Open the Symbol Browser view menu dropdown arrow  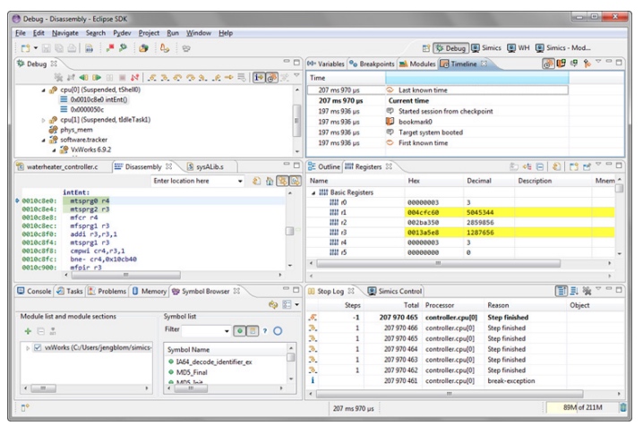pos(297,304)
